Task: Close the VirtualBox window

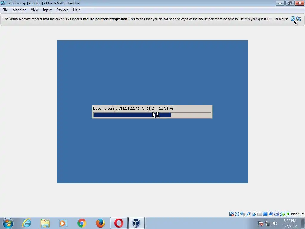Action: [x=300, y=3]
